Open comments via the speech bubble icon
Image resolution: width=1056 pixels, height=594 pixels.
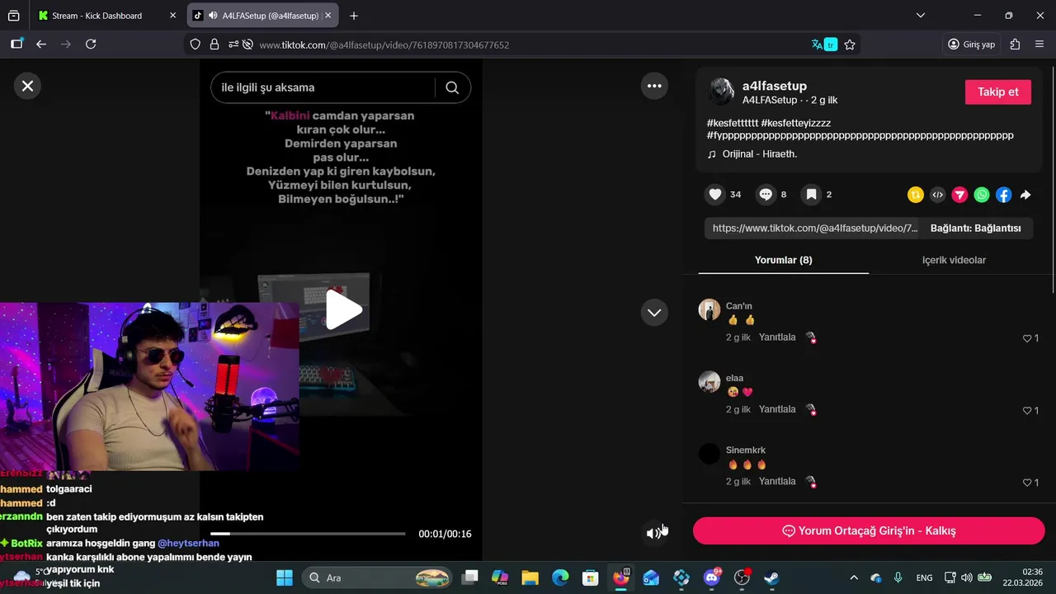(x=766, y=195)
